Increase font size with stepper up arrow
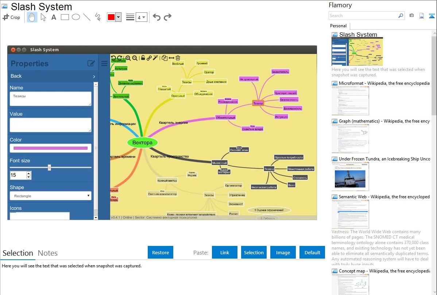 [x=28, y=173]
